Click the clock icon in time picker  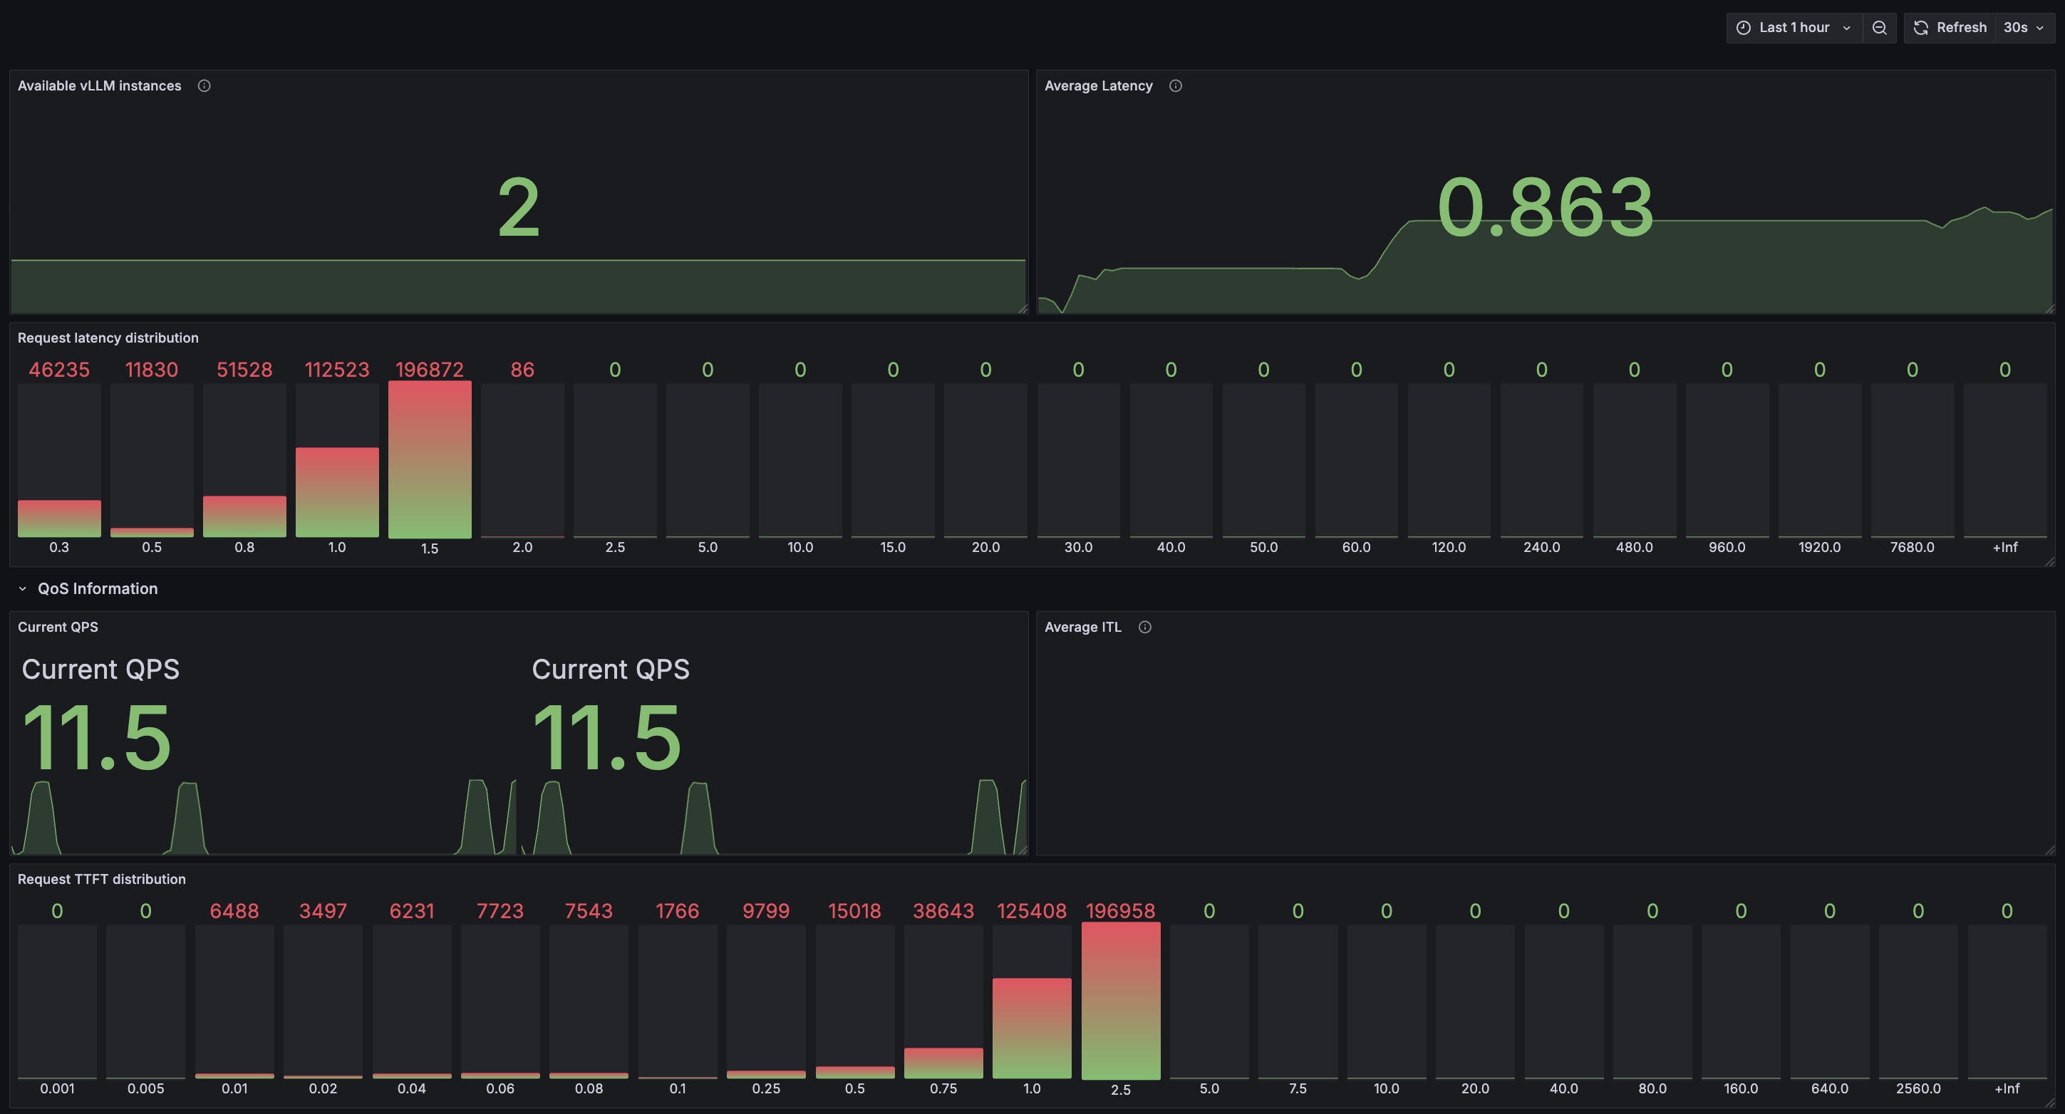pos(1744,27)
